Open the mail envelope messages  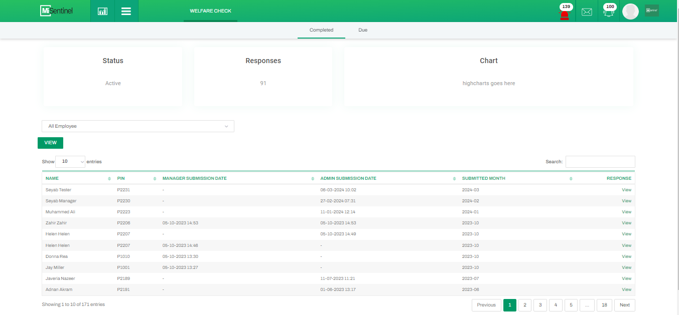tap(587, 12)
